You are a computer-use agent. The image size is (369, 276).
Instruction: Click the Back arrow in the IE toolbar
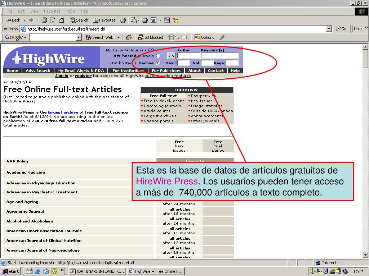[13, 20]
